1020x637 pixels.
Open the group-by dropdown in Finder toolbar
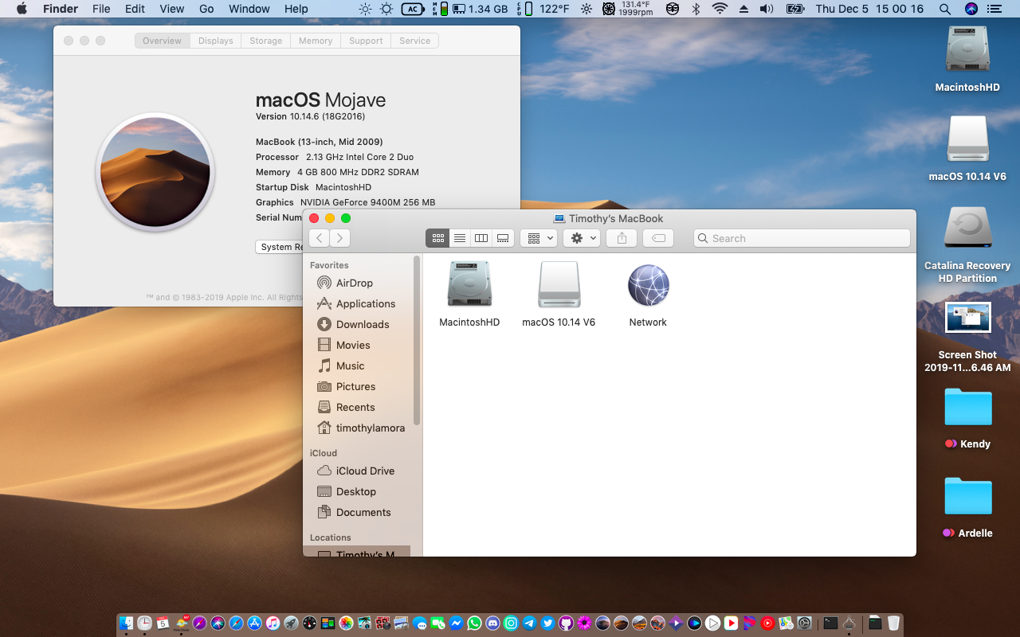pos(539,238)
